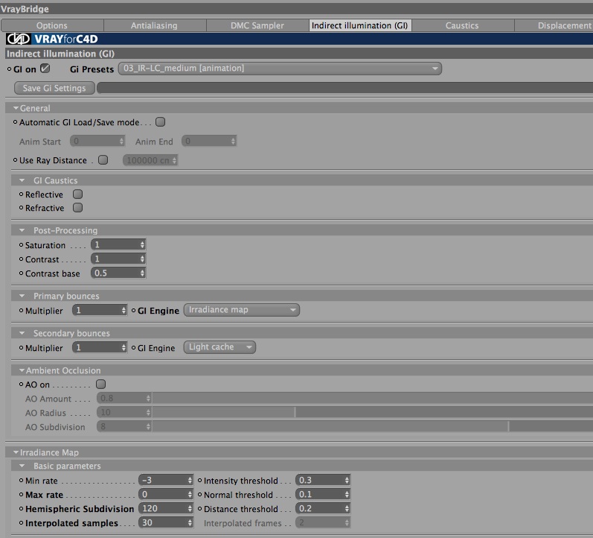Collapse the Post-Processing section
593x538 pixels.
[x=22, y=230]
